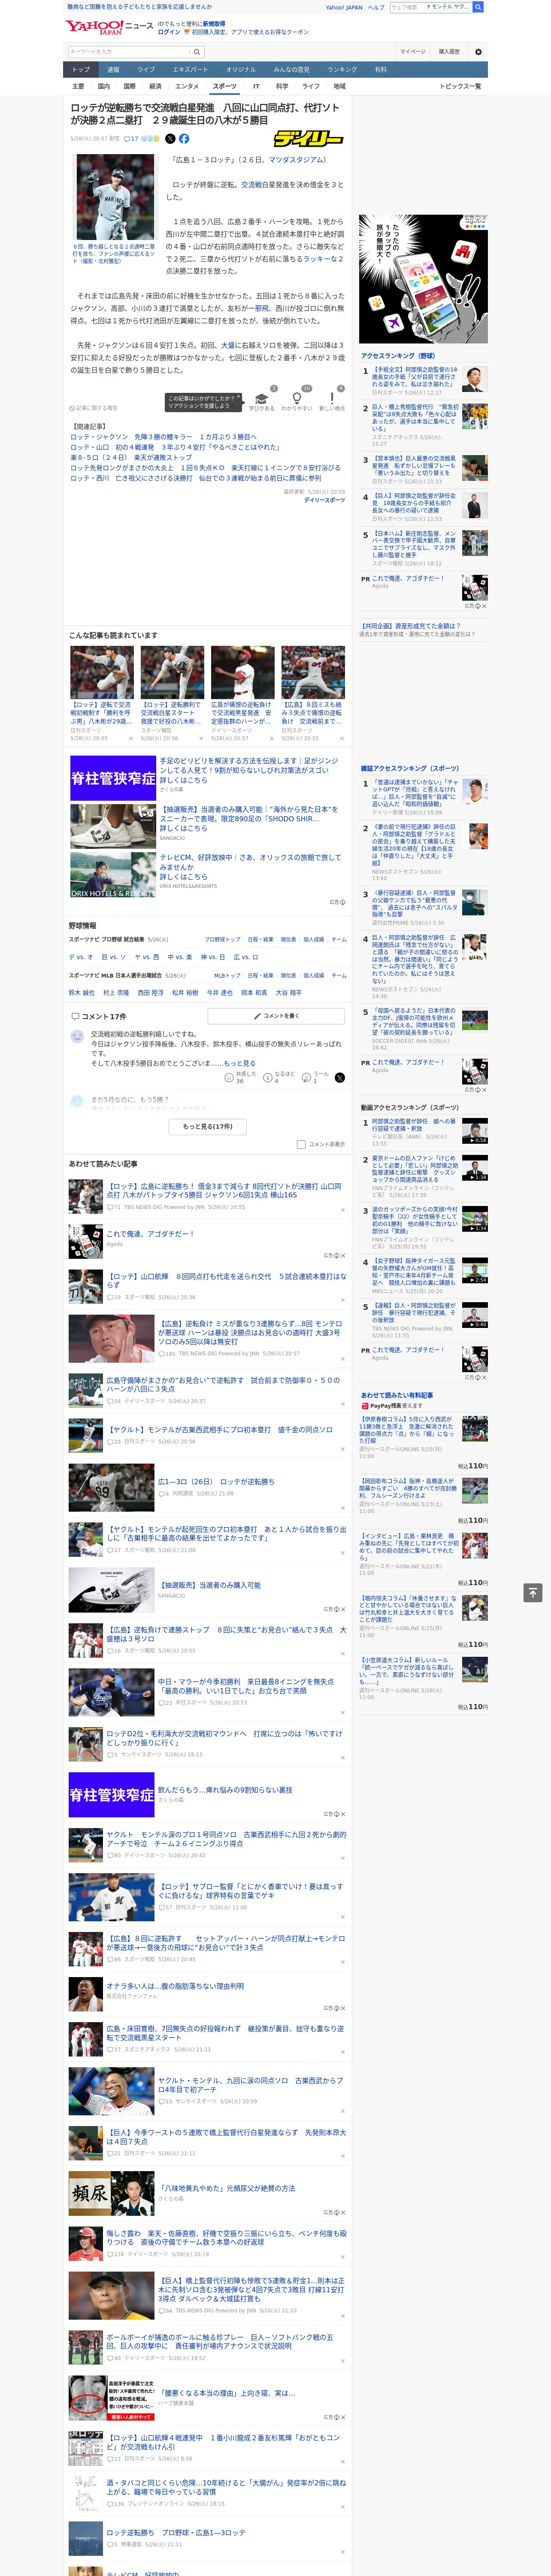Open 鈴木 誠也 player link
This screenshot has width=551, height=2576.
pos(81,993)
